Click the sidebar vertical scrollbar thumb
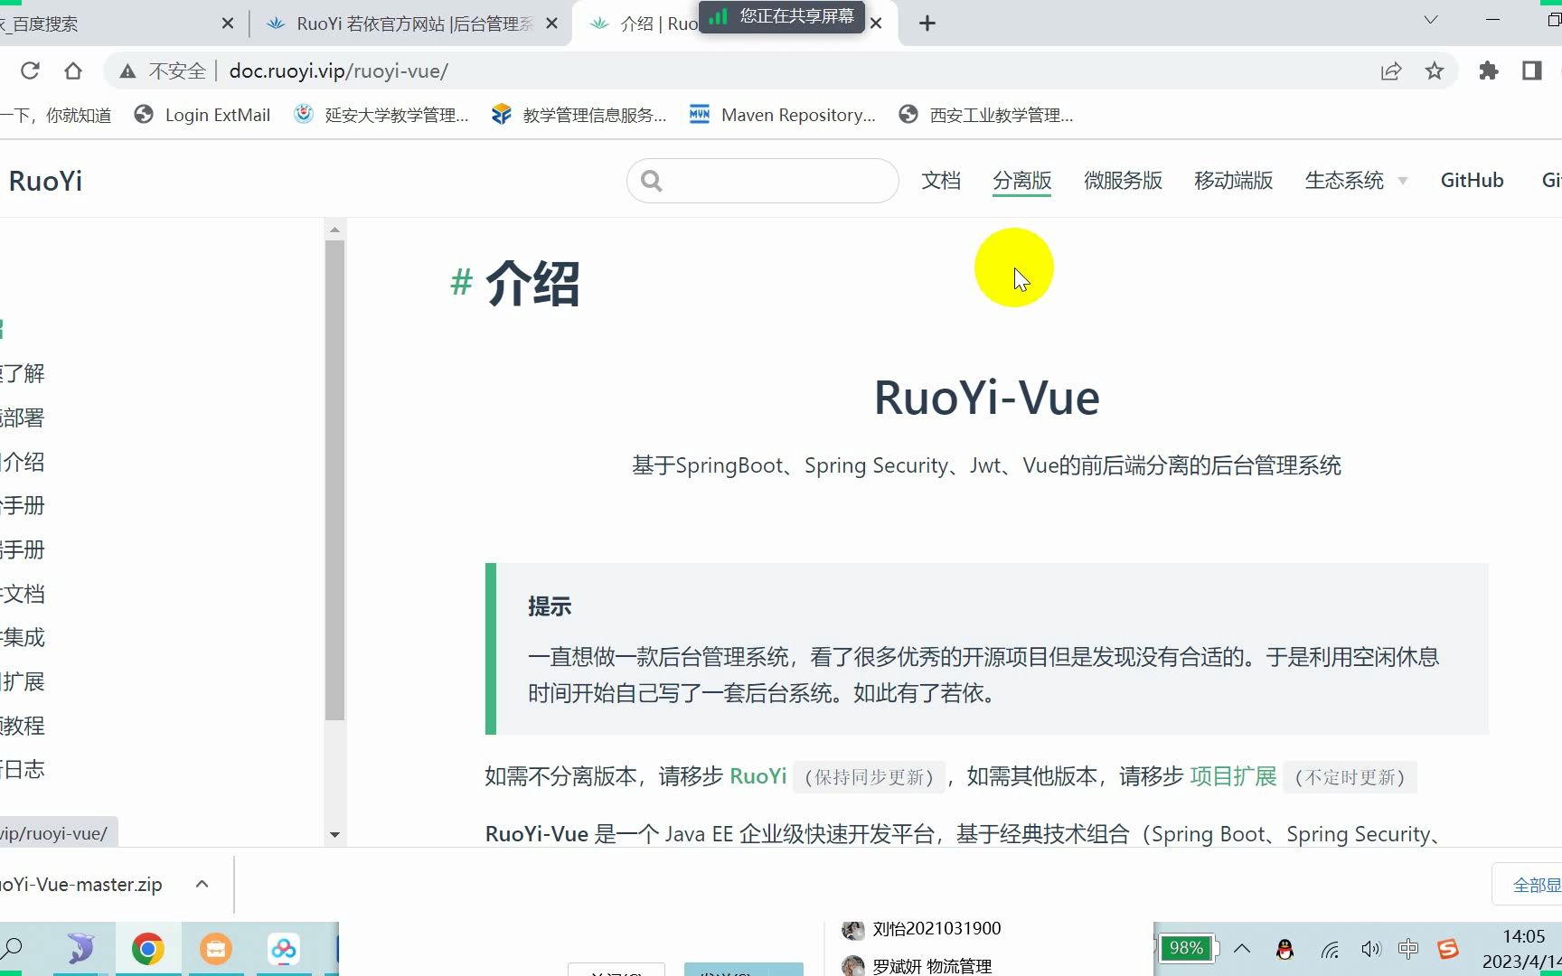 334,480
